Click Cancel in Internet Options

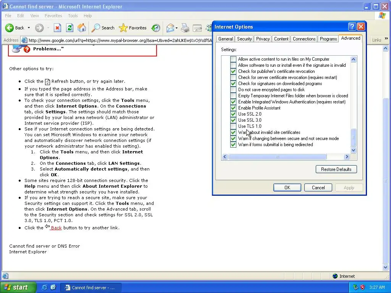(x=318, y=188)
